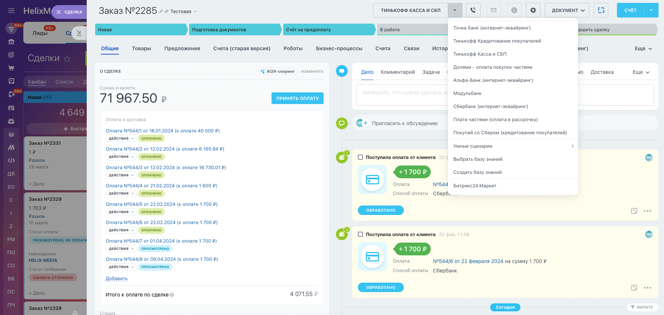The height and width of the screenshot is (315, 664).
Task: Open link №544/6 от 22 февраля 2024
Action: 468,262
